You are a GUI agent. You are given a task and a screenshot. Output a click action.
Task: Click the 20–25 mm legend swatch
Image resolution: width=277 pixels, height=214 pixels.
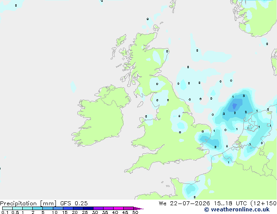(78, 208)
